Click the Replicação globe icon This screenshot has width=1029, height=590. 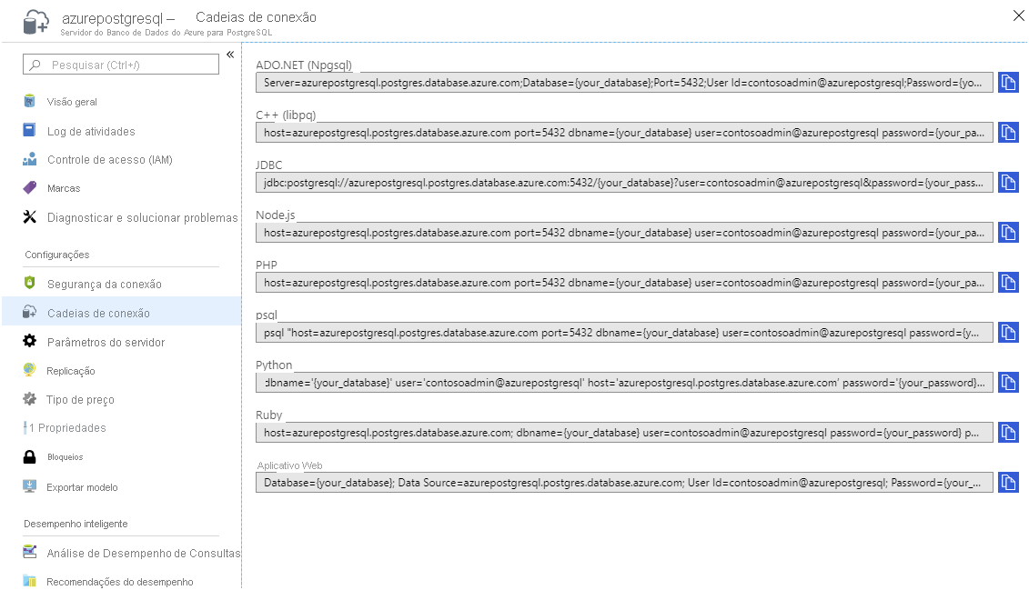click(x=29, y=370)
